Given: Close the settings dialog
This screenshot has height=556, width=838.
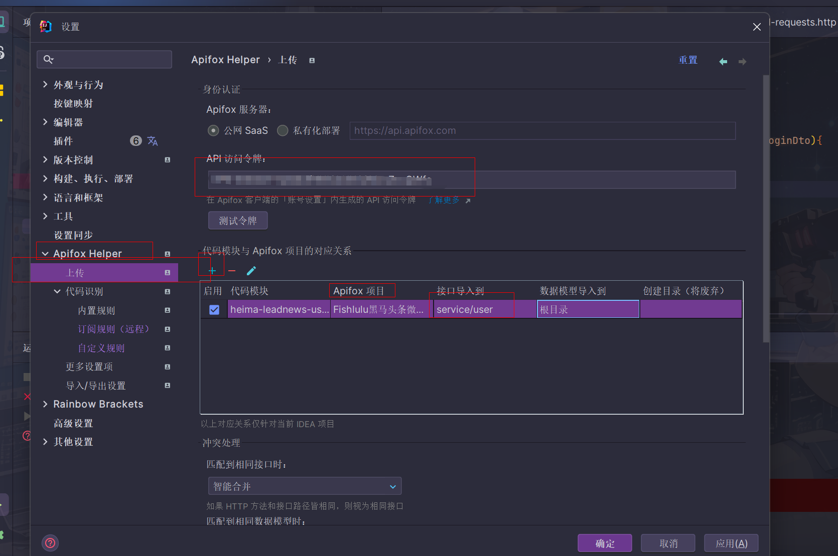Looking at the screenshot, I should pos(757,27).
